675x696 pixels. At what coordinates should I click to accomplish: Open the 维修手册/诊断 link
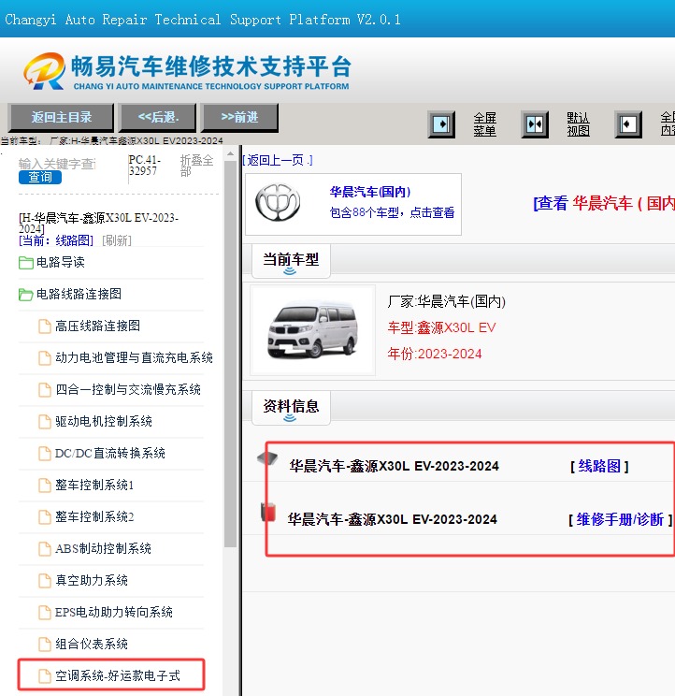click(620, 519)
